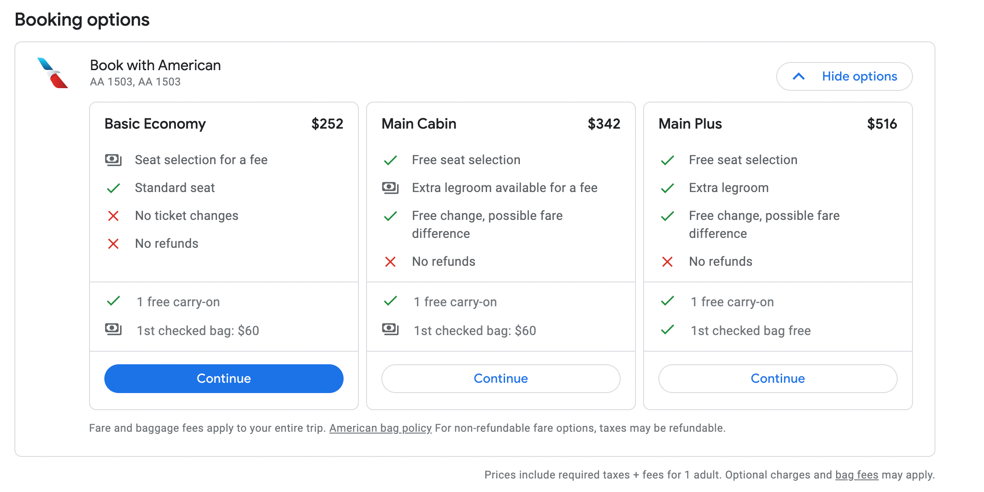
Task: Open the bag fees link
Action: point(857,475)
